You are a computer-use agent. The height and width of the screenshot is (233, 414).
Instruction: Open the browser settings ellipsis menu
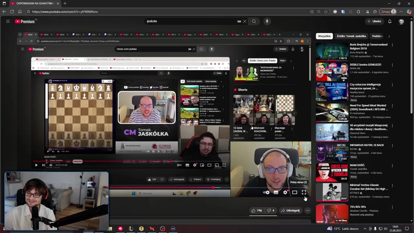401,12
